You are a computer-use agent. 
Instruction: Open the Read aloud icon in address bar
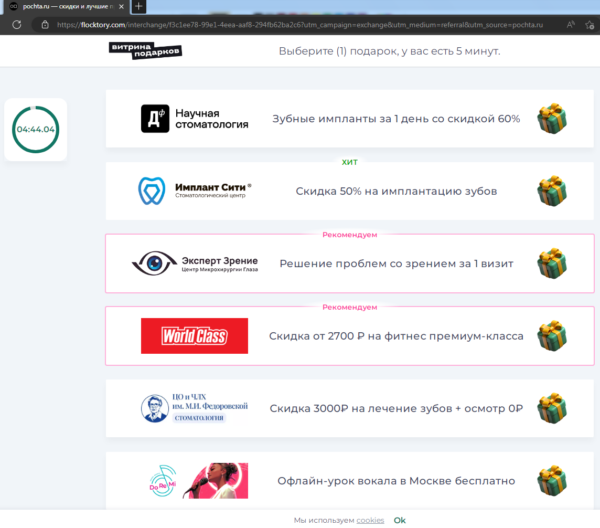tap(571, 25)
